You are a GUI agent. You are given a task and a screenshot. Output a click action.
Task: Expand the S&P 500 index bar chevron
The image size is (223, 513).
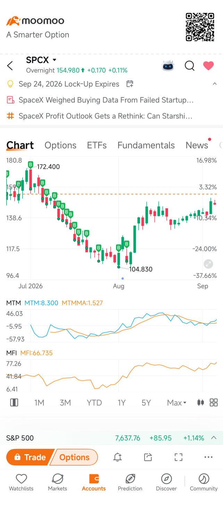point(214,438)
